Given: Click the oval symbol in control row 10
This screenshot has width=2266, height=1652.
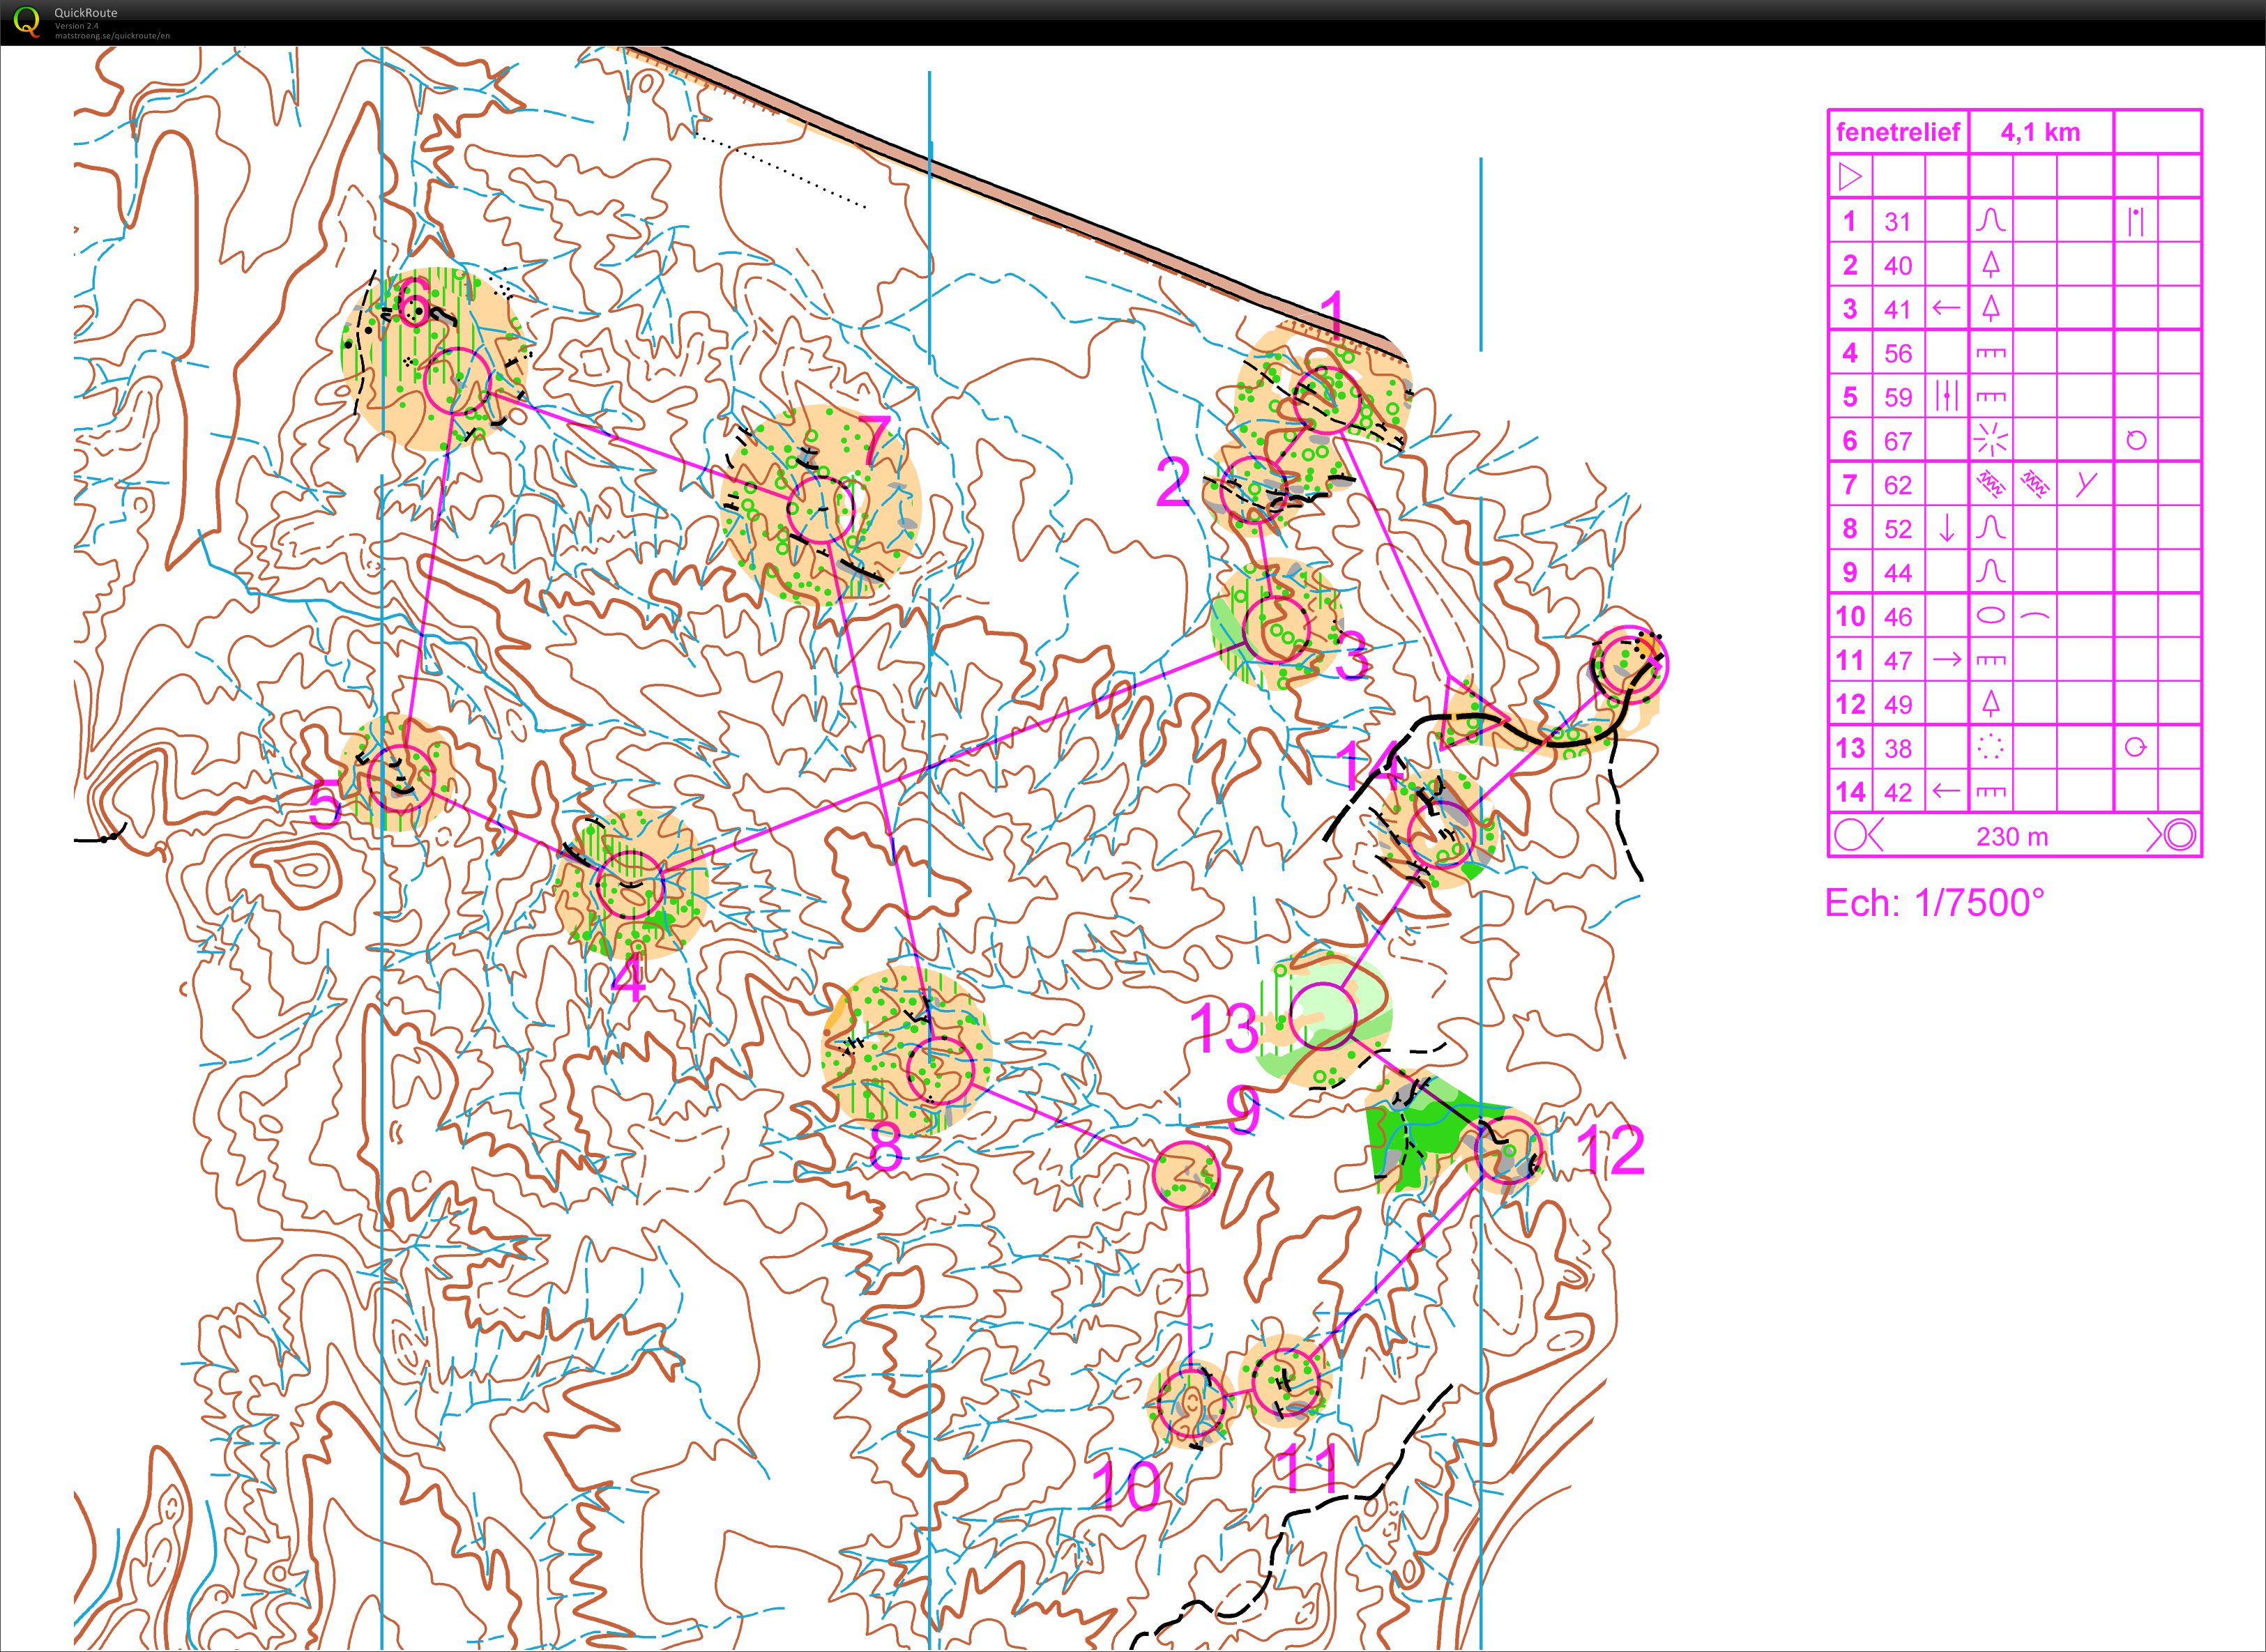Looking at the screenshot, I should pyautogui.click(x=1991, y=616).
